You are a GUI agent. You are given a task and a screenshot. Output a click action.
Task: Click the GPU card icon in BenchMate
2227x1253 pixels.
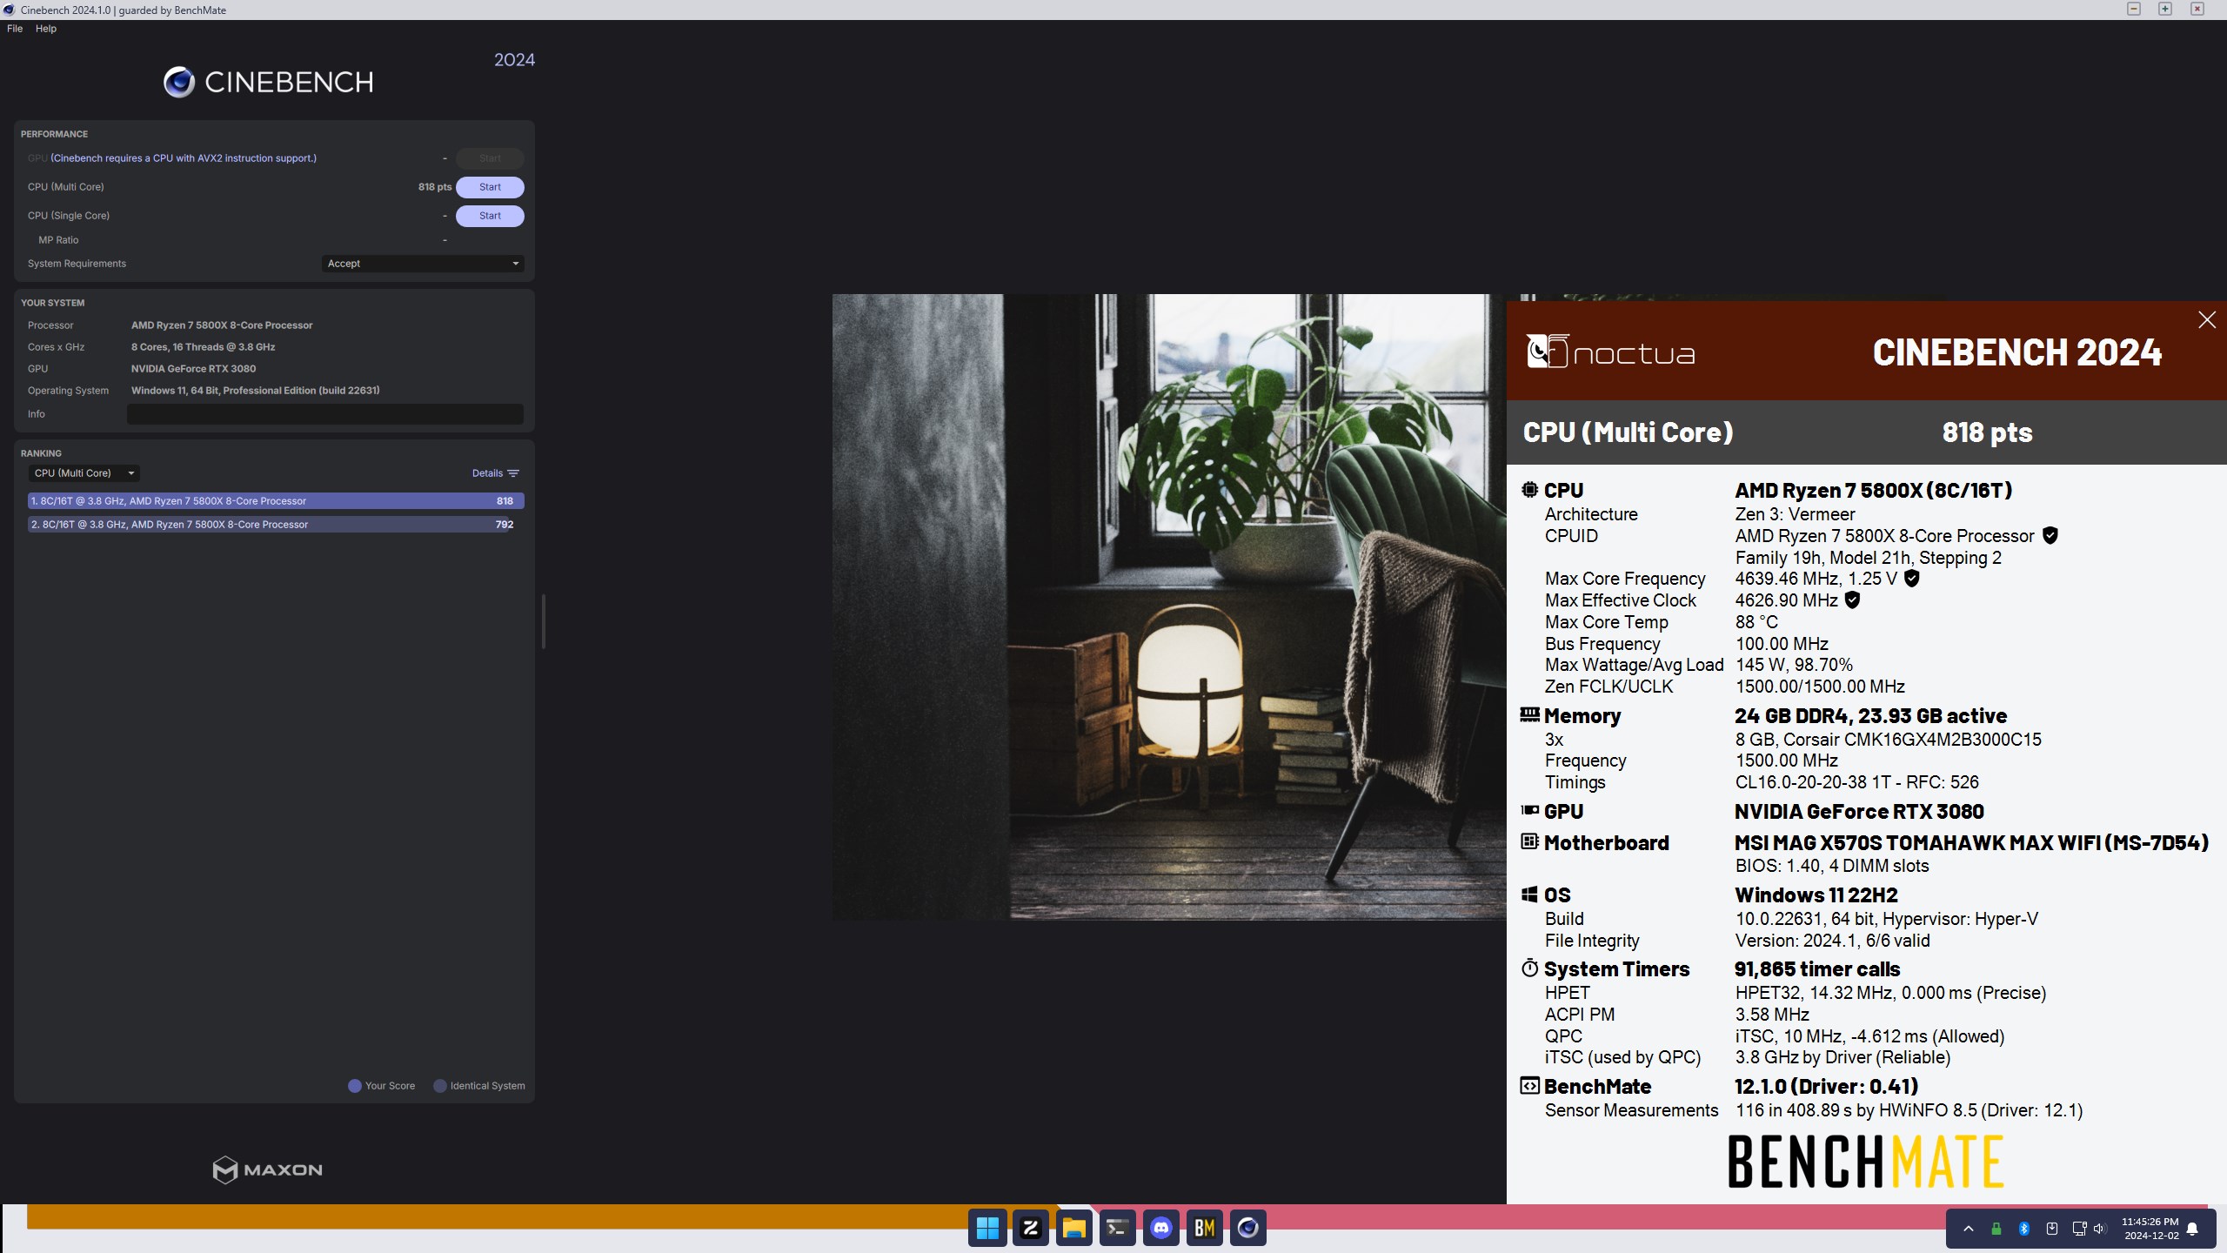tap(1529, 811)
